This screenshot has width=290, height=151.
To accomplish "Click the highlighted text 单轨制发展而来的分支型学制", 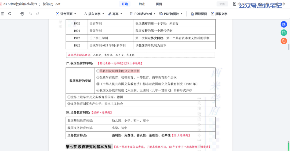I will (x=119, y=71).
